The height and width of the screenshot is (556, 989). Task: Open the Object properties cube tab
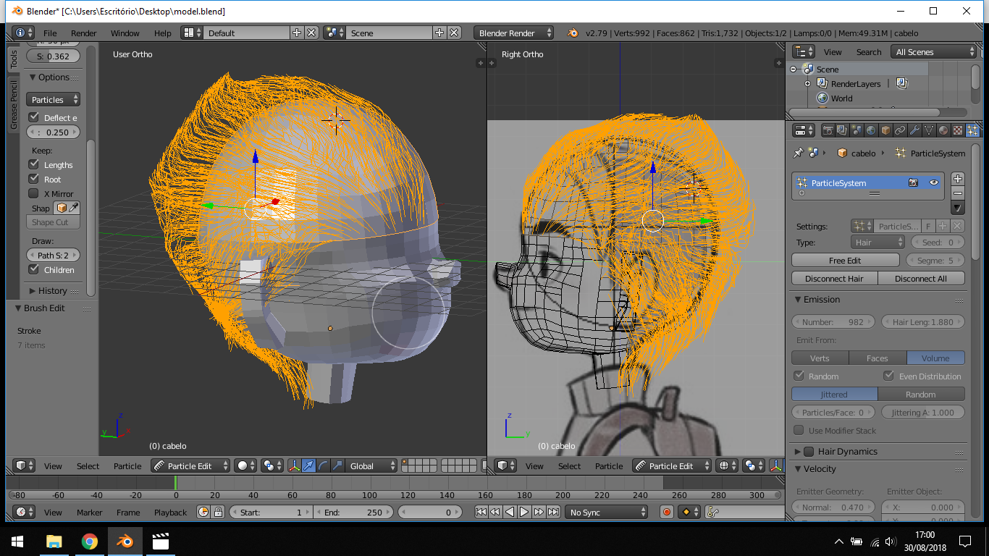pyautogui.click(x=885, y=130)
